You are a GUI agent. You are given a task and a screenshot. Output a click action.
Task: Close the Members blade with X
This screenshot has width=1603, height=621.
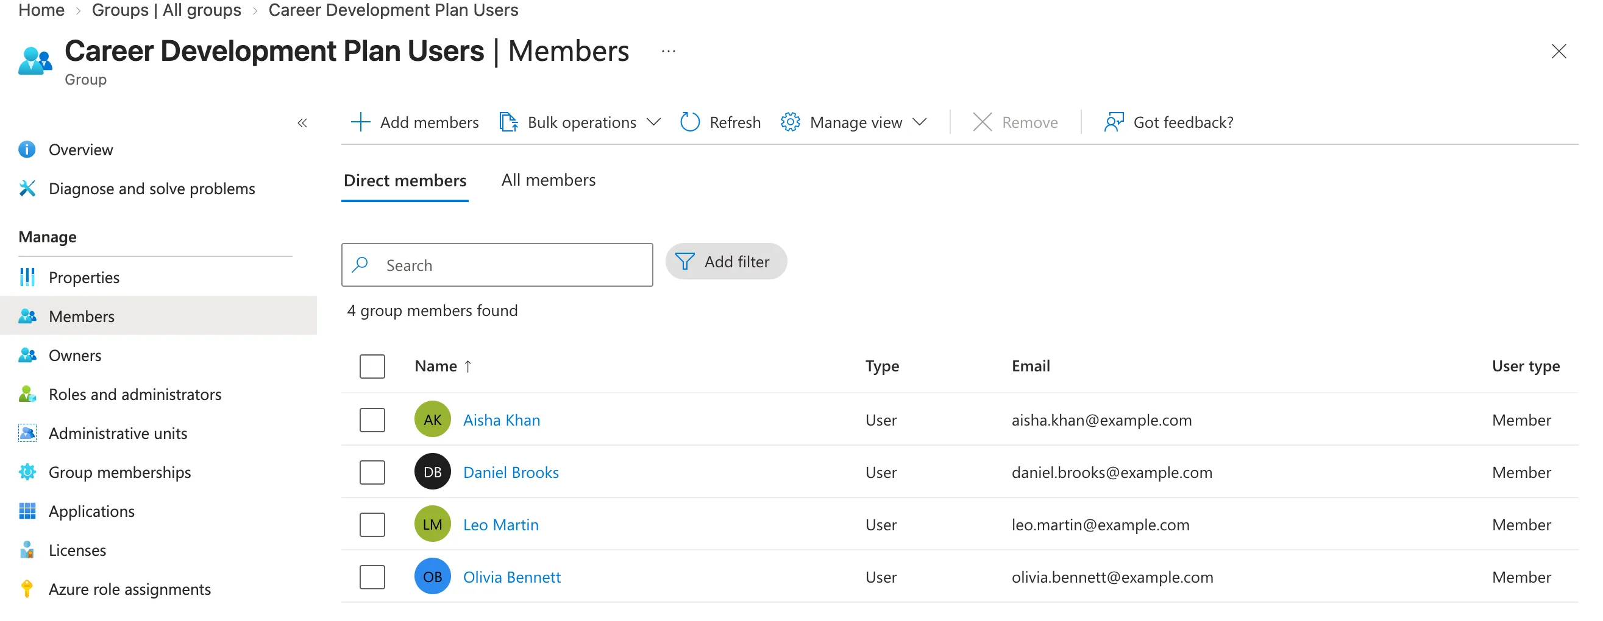coord(1559,51)
